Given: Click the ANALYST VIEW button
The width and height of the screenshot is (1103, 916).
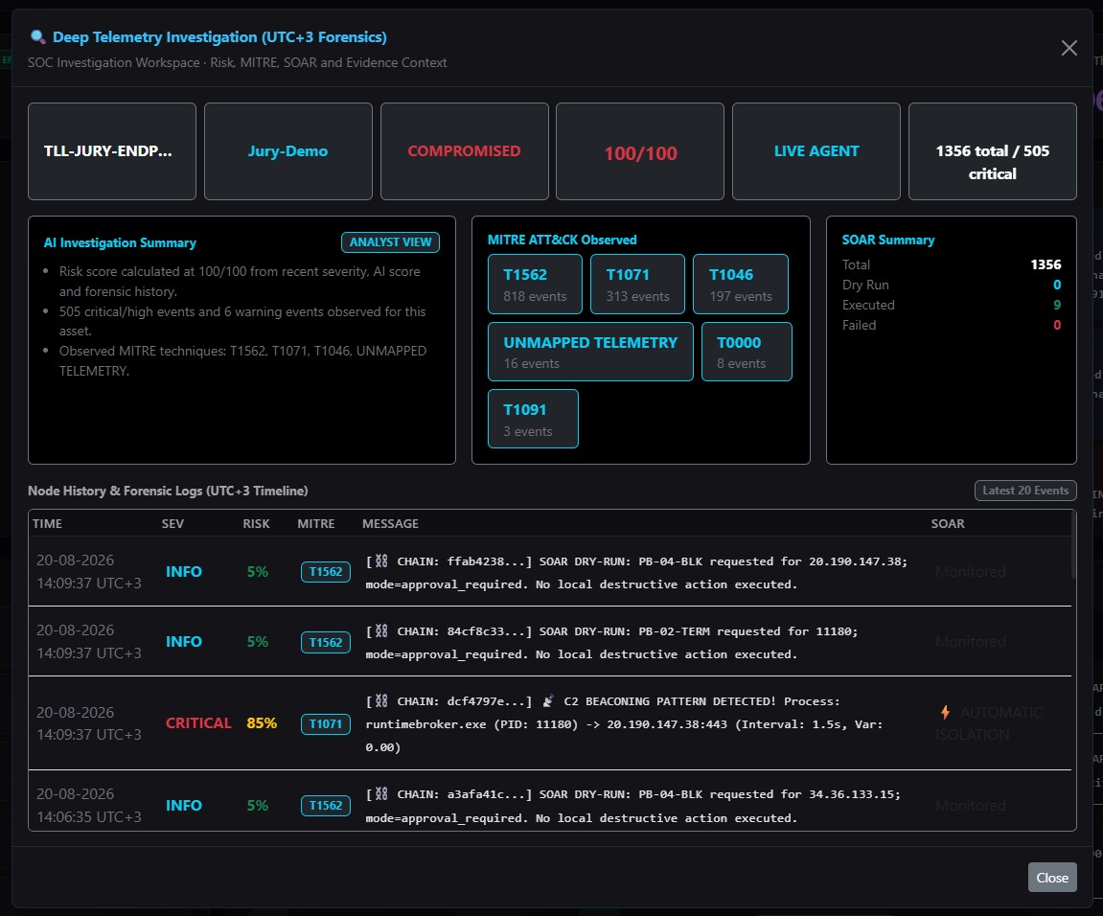Looking at the screenshot, I should pos(390,242).
